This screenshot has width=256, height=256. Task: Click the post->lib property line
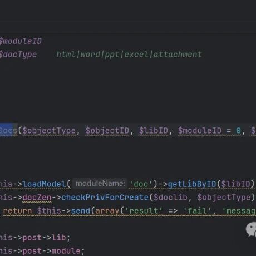coord(35,238)
